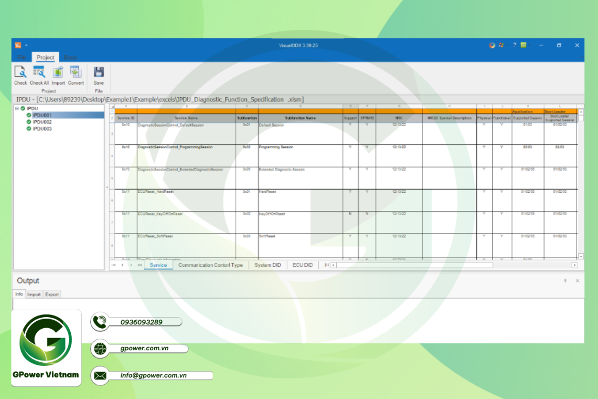Click green status check icon of IPDU003

(x=29, y=129)
